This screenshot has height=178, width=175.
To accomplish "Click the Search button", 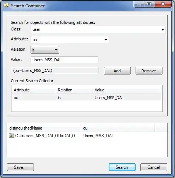I will [122, 167].
